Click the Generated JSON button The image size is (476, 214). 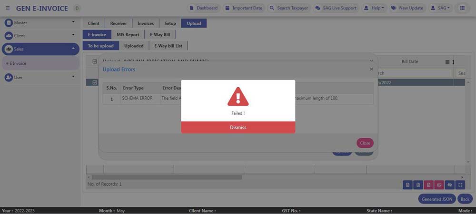tap(437, 199)
